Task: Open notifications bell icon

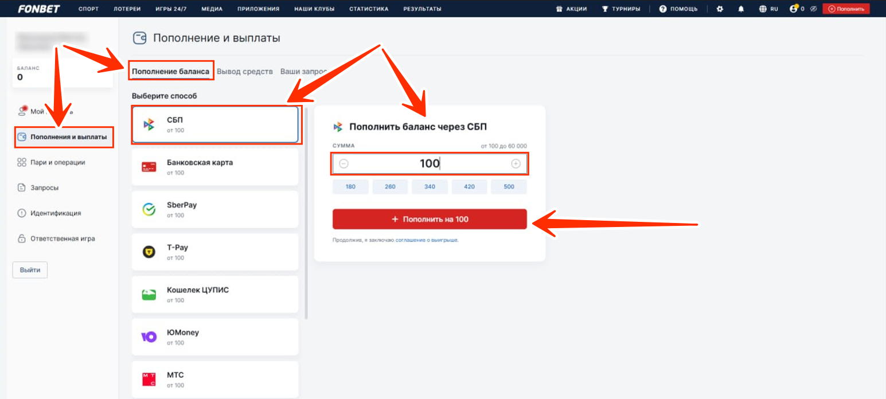Action: click(741, 9)
